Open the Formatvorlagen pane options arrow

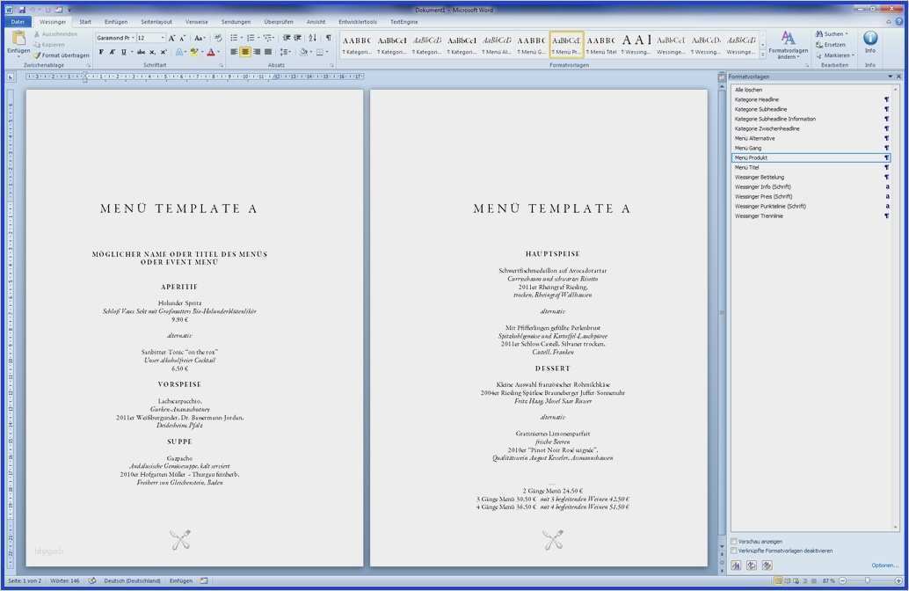coord(890,77)
